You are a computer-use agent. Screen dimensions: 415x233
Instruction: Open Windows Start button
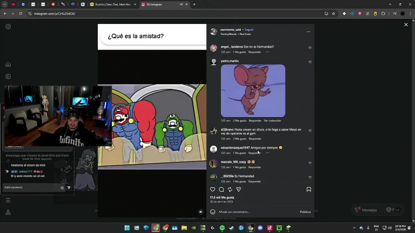pyautogui.click(x=127, y=228)
